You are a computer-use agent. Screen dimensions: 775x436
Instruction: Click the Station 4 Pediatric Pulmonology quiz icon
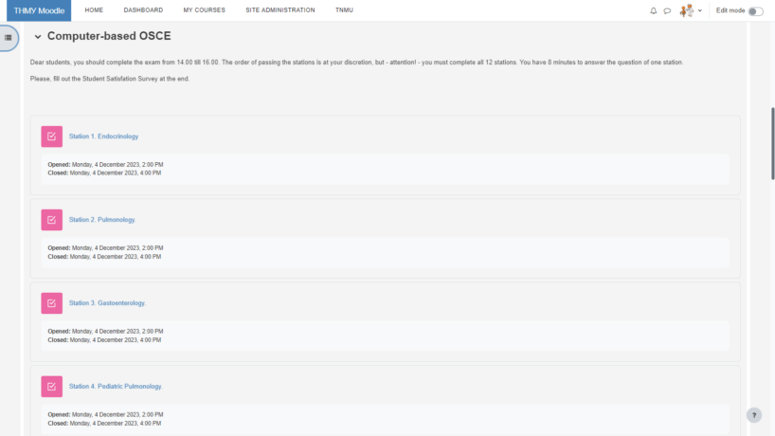(51, 387)
